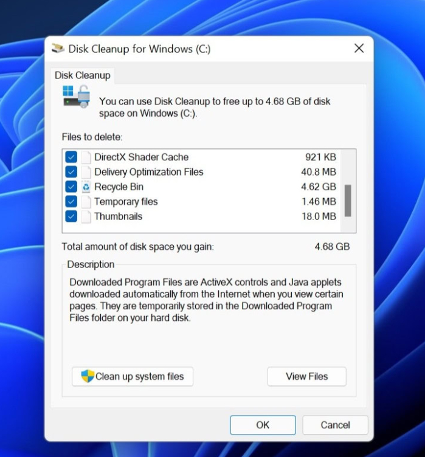Click the Recycle Bin icon in list
Viewport: 425px width, 457px height.
click(86, 187)
